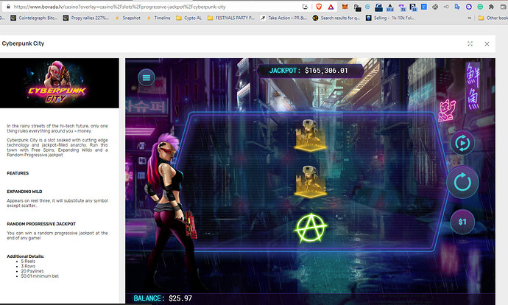Show more bookmarks with the chevron
This screenshot has width=508, height=305.
(470, 18)
